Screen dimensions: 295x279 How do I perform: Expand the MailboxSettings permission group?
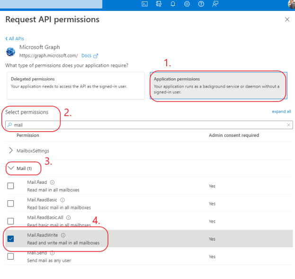click(11, 151)
